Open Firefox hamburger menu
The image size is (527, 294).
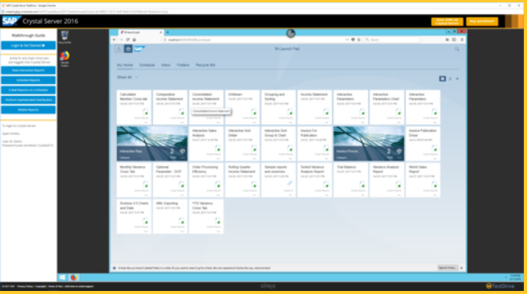(462, 40)
